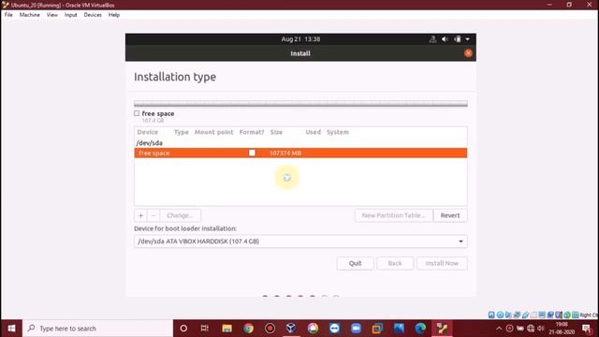
Task: Open File Explorer from the taskbar
Action: pos(226,329)
